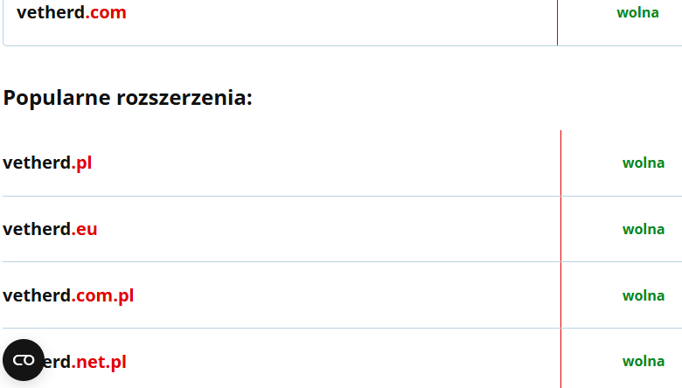The width and height of the screenshot is (682, 388).
Task: Click the 'wolna' status for vetherd.com
Action: point(637,13)
